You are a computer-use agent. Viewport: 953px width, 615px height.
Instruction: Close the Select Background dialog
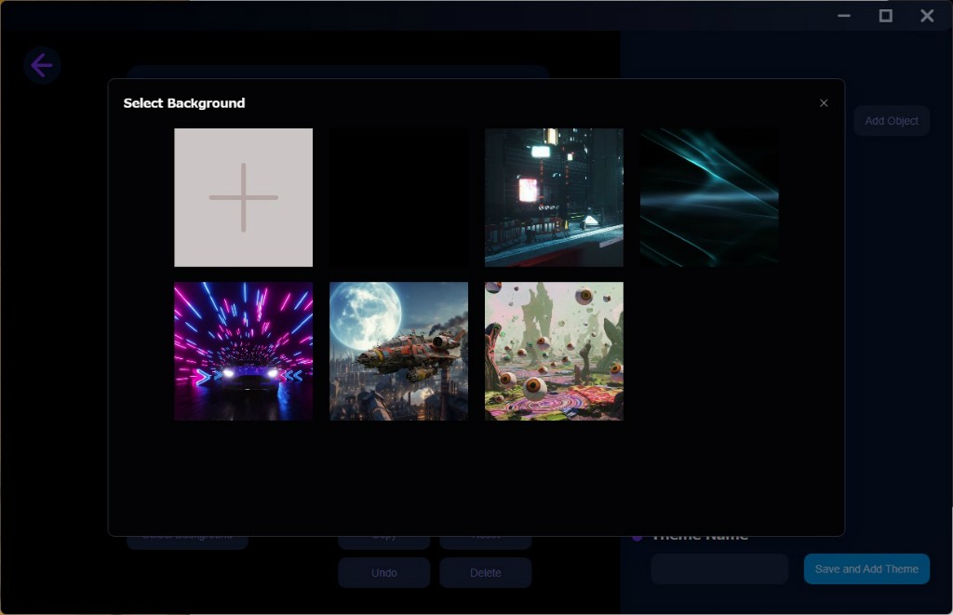[823, 103]
